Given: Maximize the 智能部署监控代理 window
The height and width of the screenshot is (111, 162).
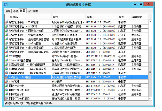Looking at the screenshot, I should point(141,4).
